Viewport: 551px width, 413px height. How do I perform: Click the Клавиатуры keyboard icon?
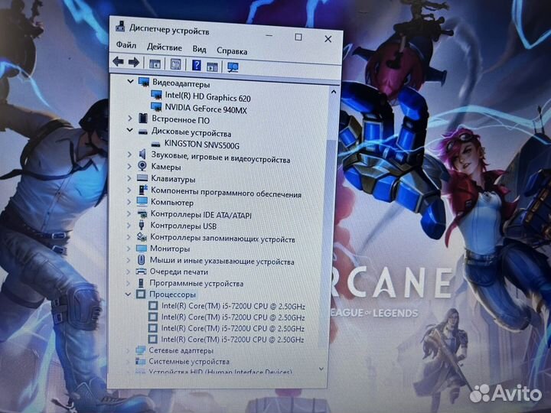coord(142,178)
